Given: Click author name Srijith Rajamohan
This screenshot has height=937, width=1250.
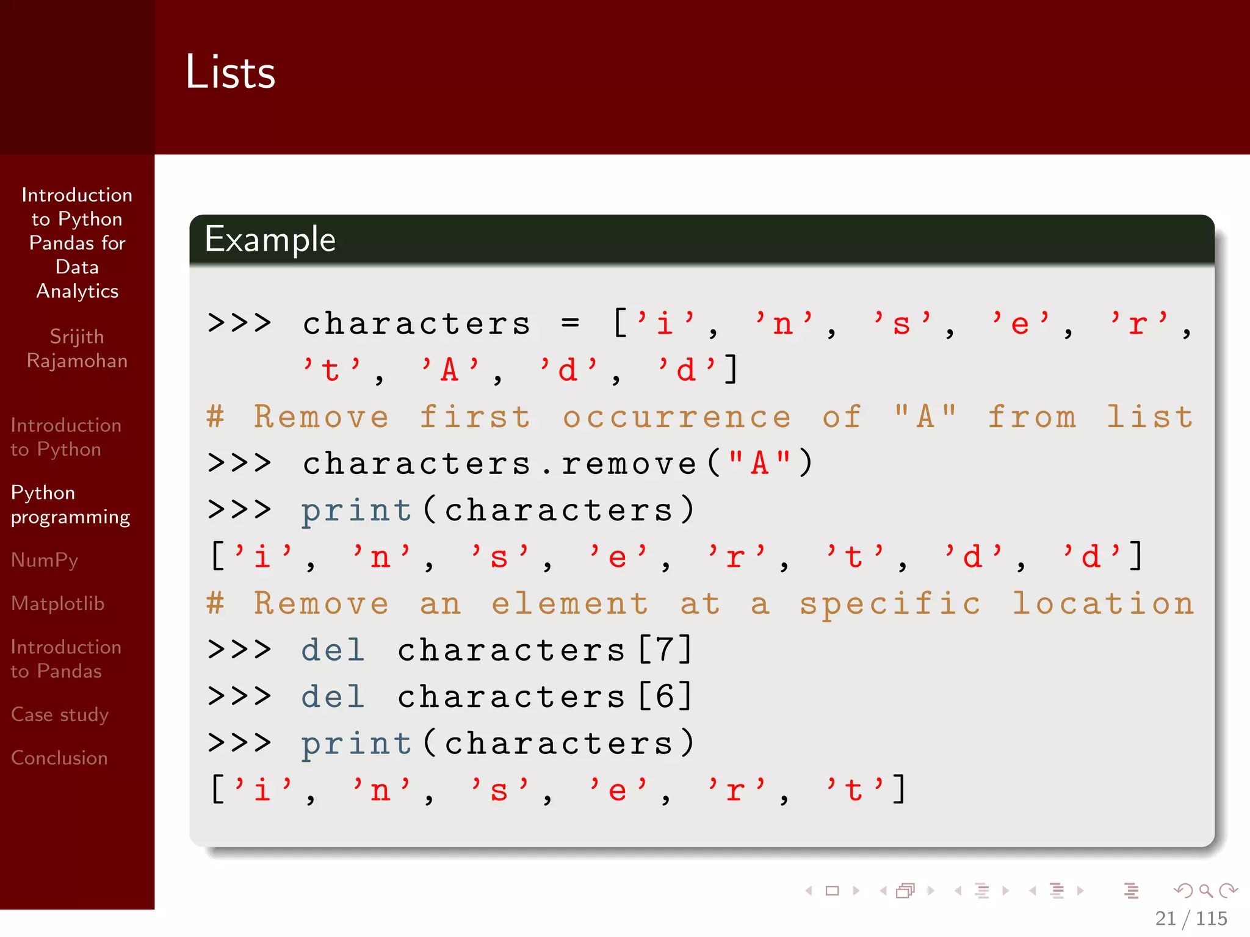Looking at the screenshot, I should point(78,348).
